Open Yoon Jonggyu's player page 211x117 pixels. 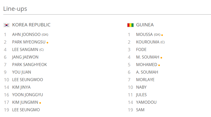(27, 95)
